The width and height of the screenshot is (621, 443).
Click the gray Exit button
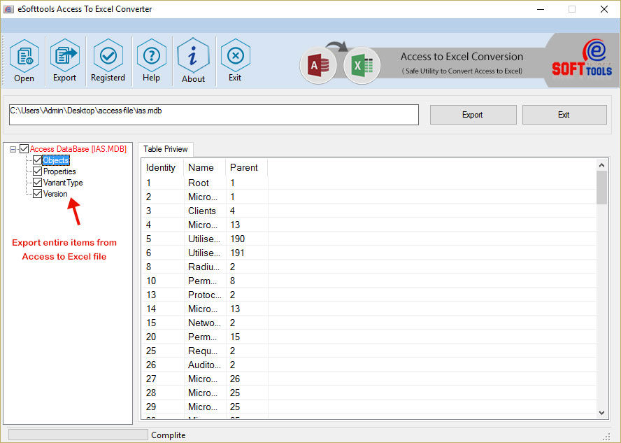coord(564,115)
